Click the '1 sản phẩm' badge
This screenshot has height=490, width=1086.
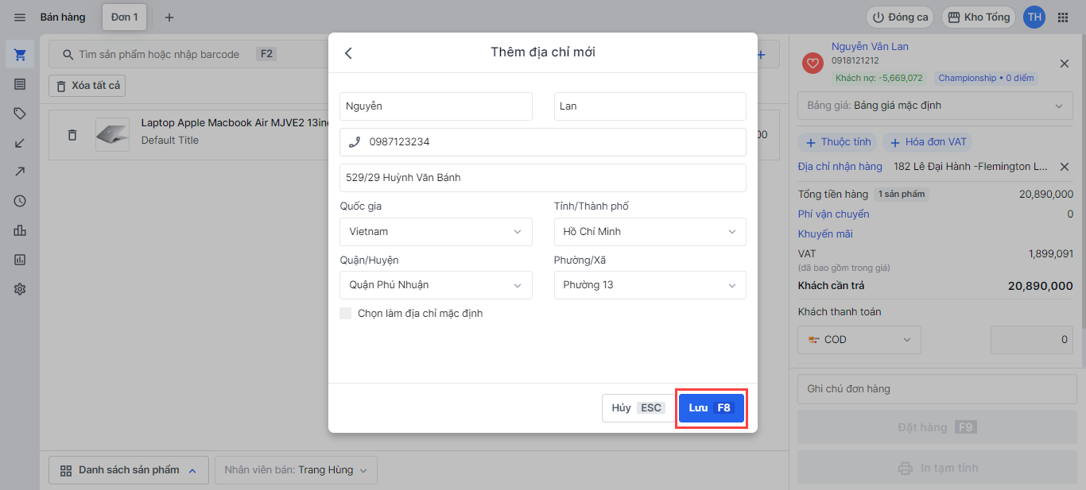click(901, 195)
